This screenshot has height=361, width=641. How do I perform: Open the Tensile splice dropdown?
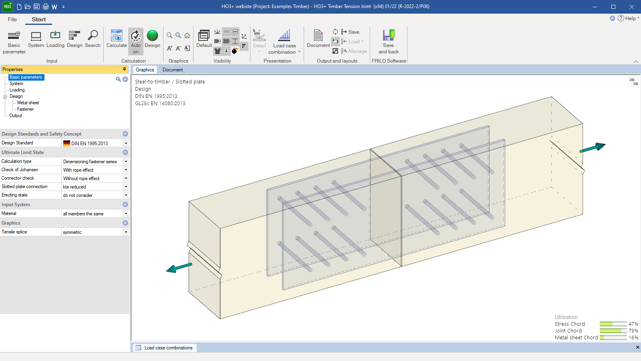[126, 232]
